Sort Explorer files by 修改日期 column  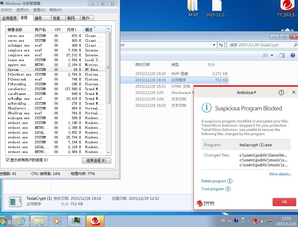tap(151, 64)
